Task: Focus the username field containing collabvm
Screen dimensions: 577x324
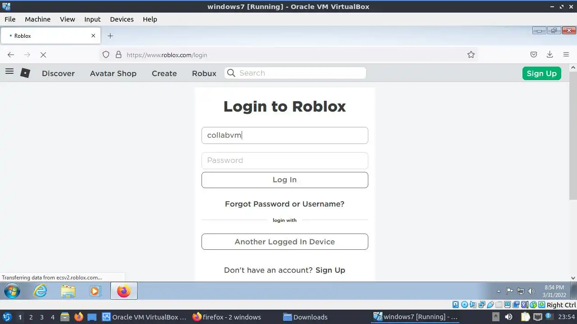Action: pyautogui.click(x=285, y=135)
